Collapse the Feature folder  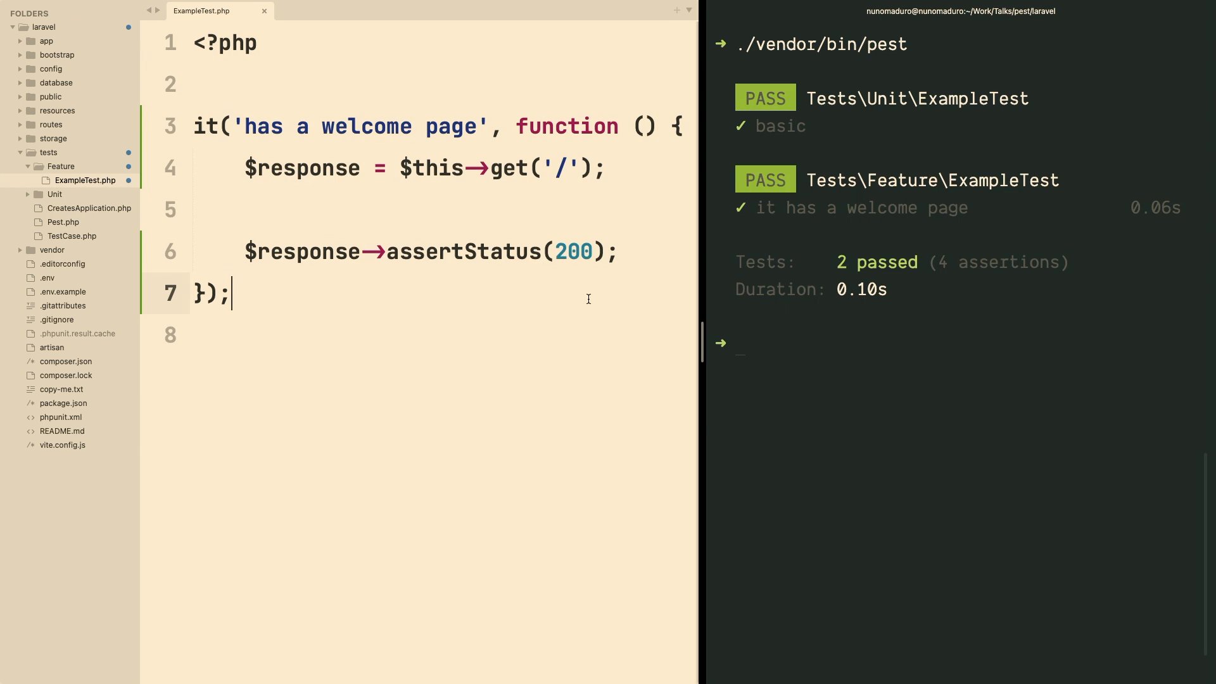coord(28,167)
